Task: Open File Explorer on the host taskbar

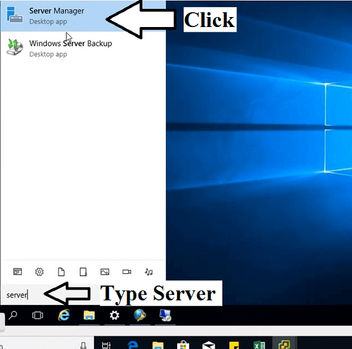Action: tap(158, 345)
